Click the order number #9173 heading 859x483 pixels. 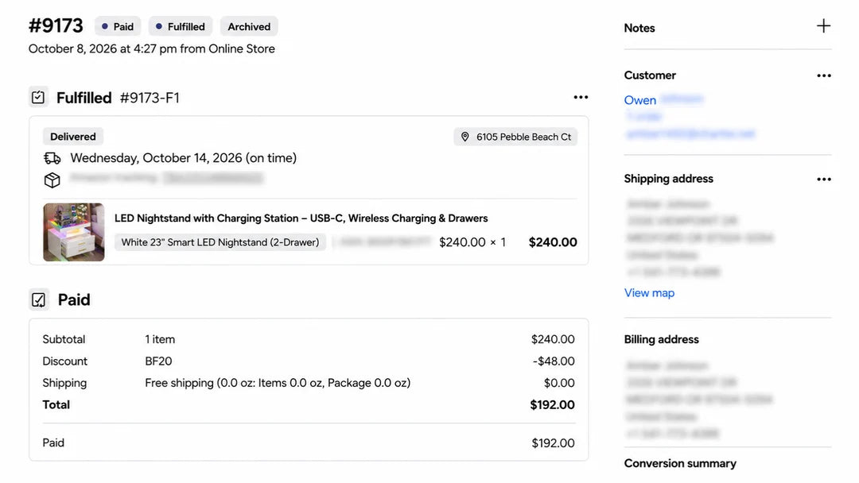point(56,25)
